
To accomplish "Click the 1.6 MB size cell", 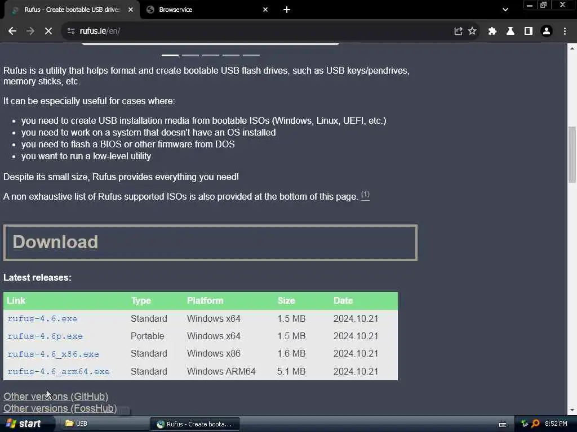I will [291, 353].
